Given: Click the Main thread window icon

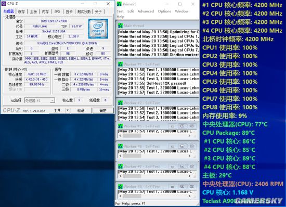Looking at the screenshot, I should coord(120,25).
